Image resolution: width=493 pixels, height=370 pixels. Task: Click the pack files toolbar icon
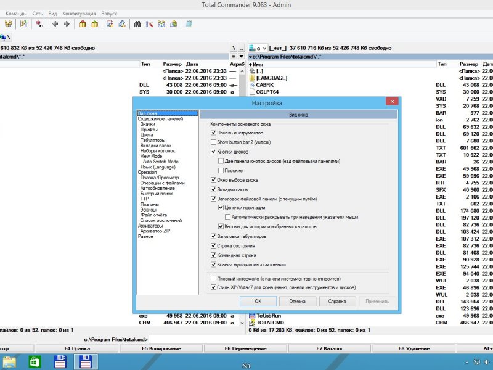coord(83,24)
